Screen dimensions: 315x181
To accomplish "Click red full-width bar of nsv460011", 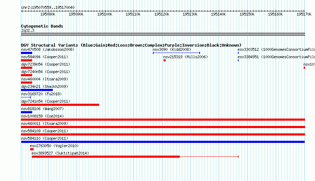I will coord(163,127).
